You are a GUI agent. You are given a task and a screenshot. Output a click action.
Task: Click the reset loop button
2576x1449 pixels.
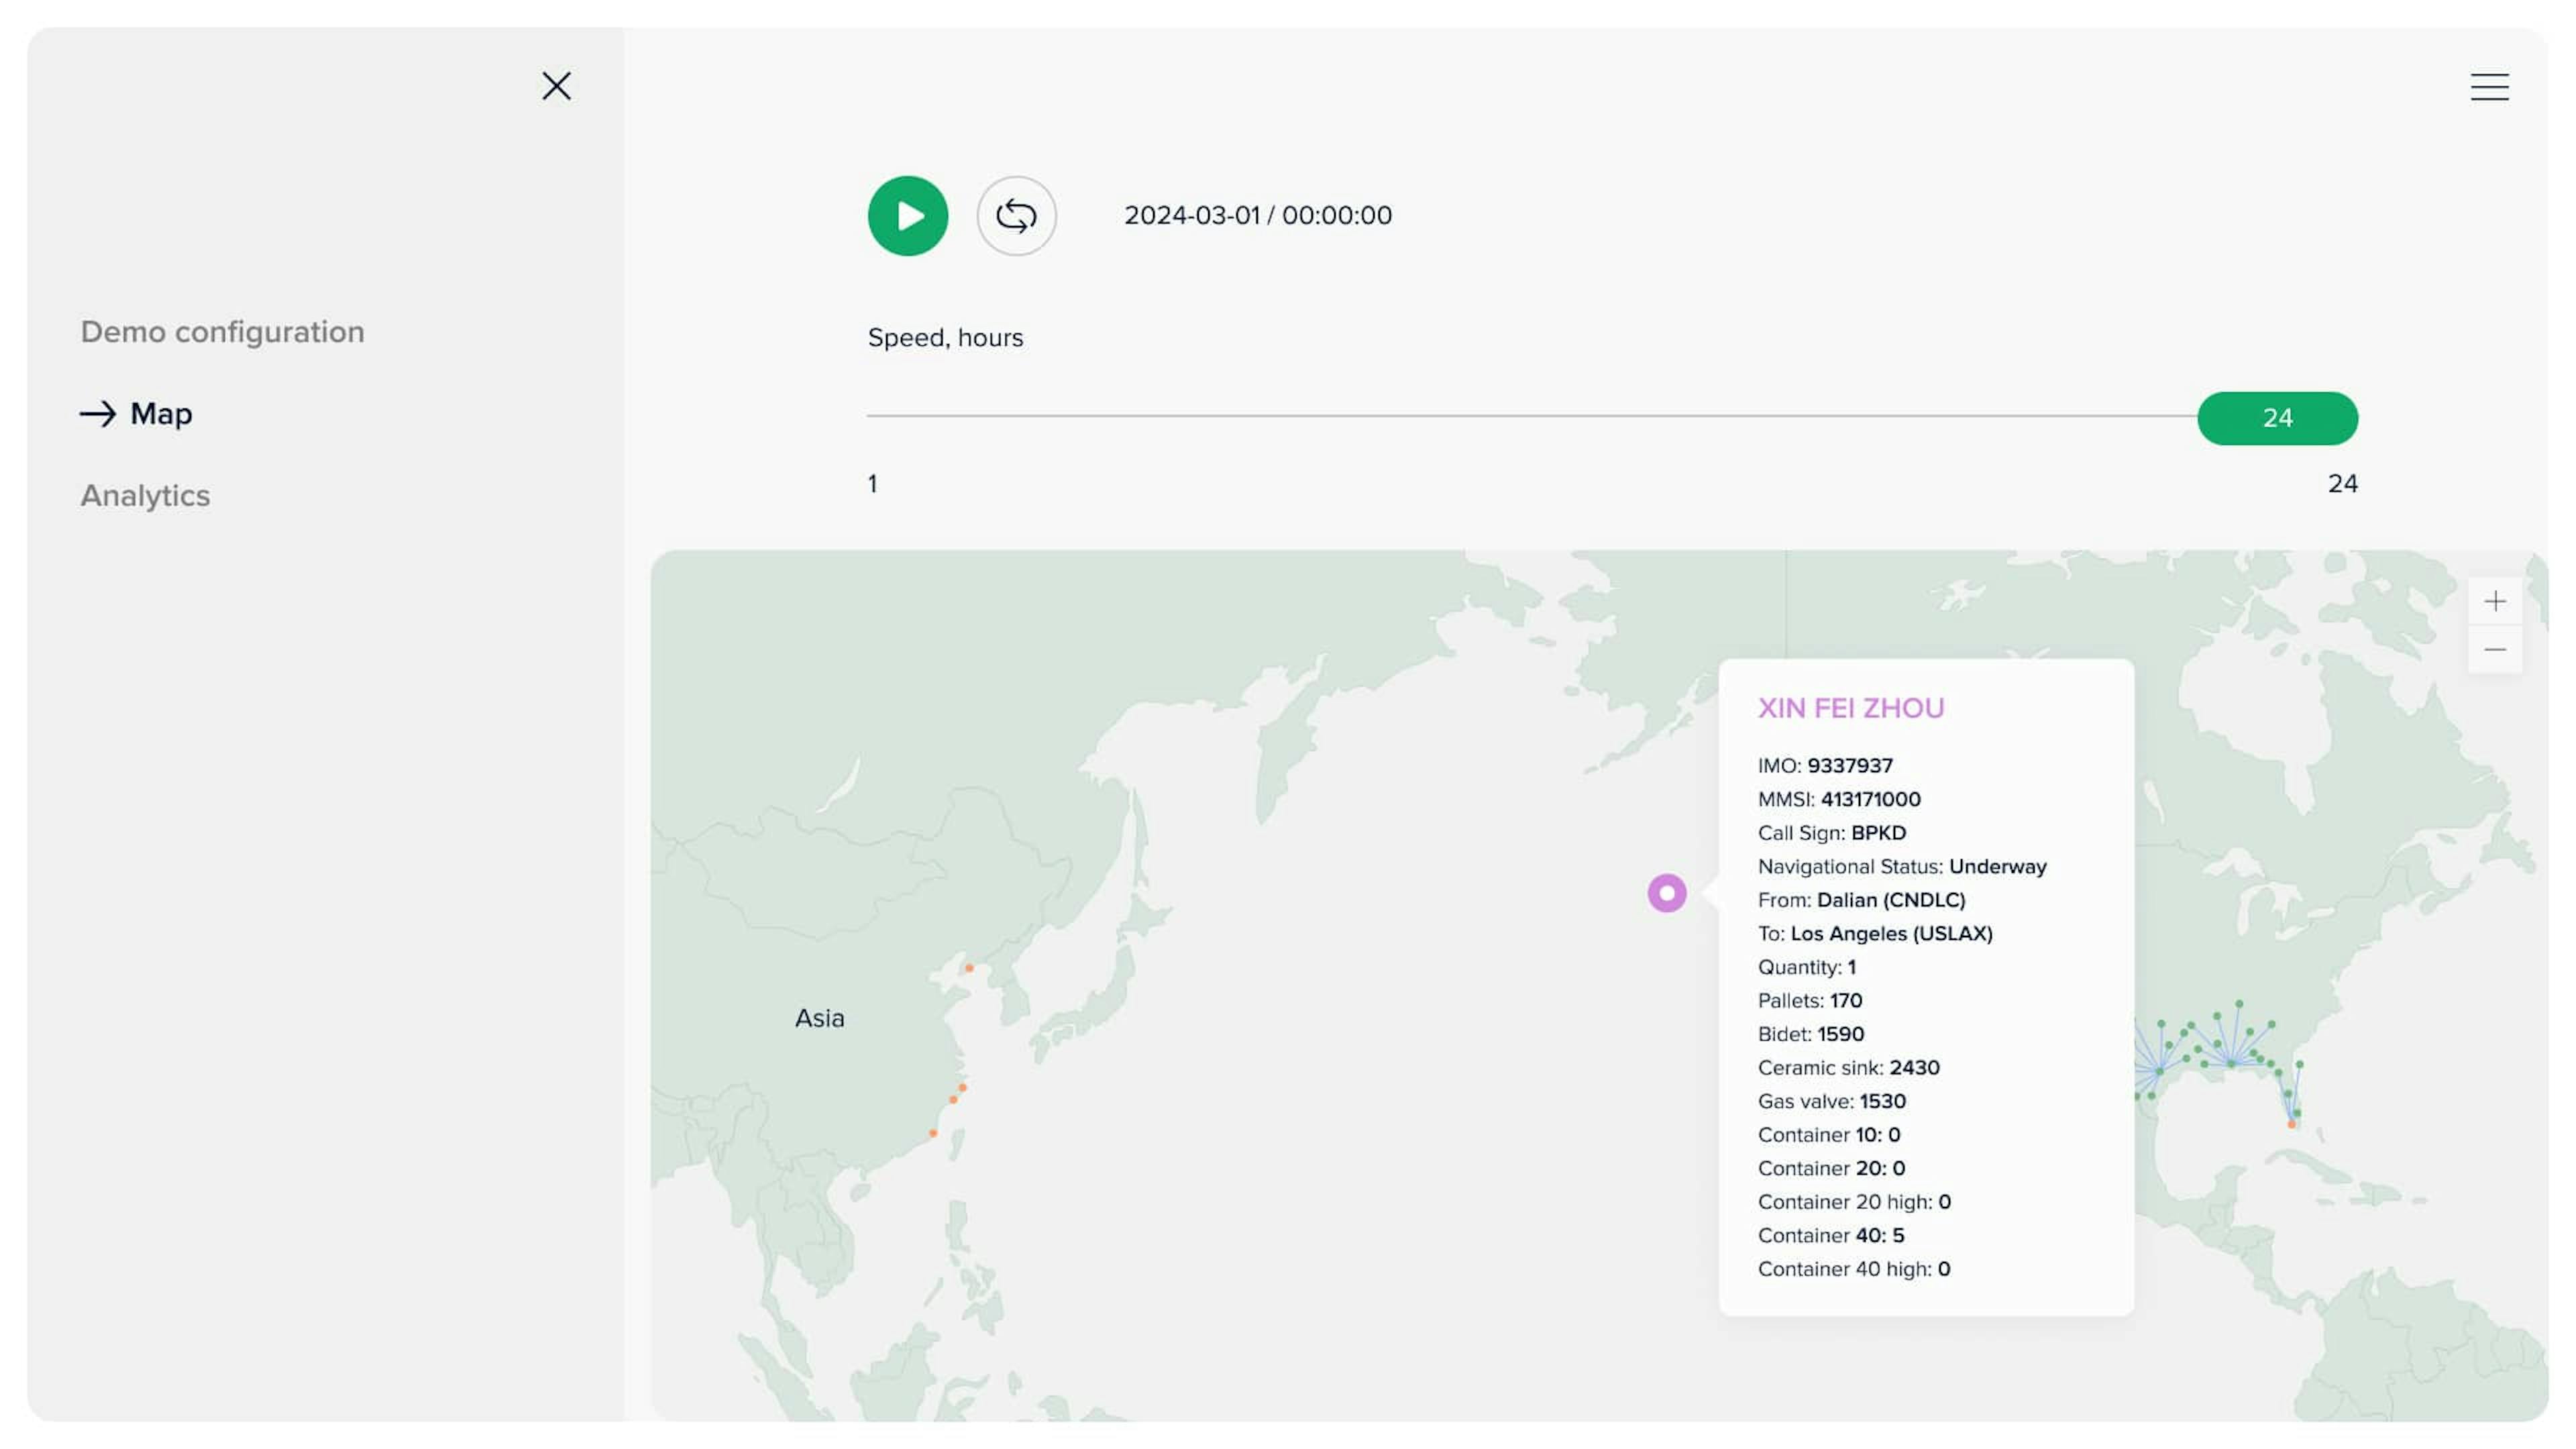pos(1016,216)
